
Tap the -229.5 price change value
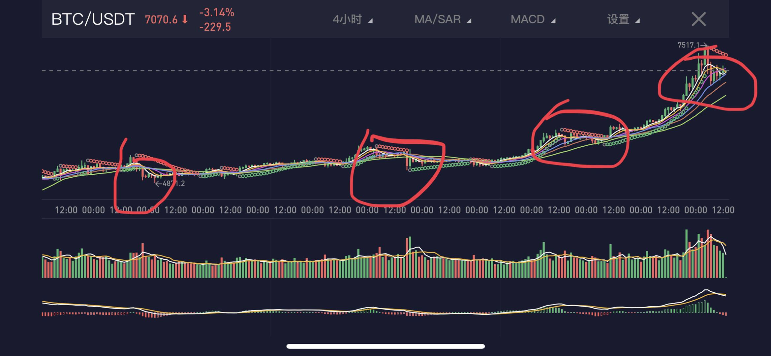pos(215,27)
